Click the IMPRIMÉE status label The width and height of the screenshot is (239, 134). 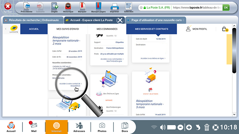pos(109,100)
